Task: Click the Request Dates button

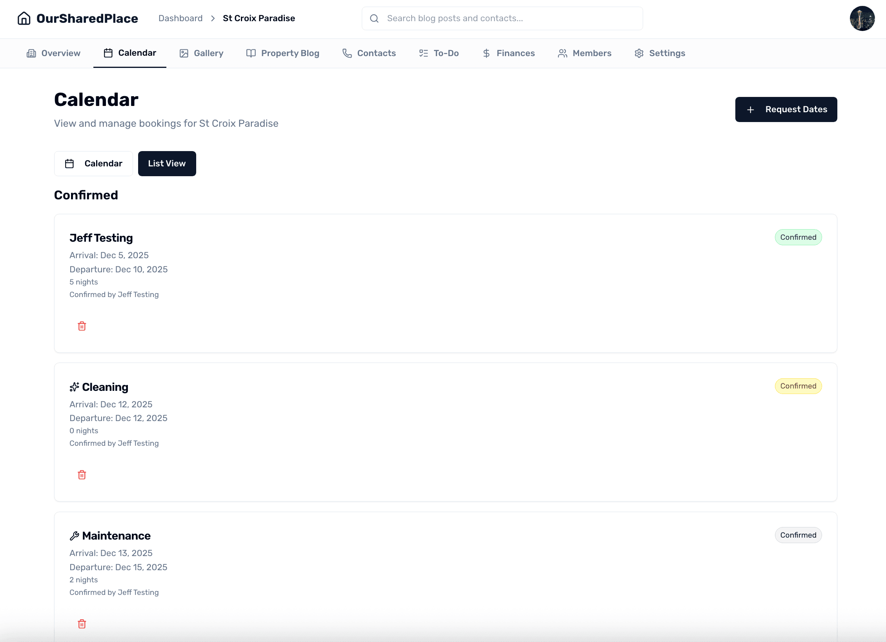Action: click(786, 109)
